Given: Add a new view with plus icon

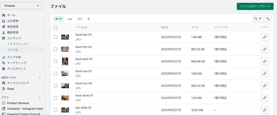Looking at the screenshot, I should click(88, 19).
